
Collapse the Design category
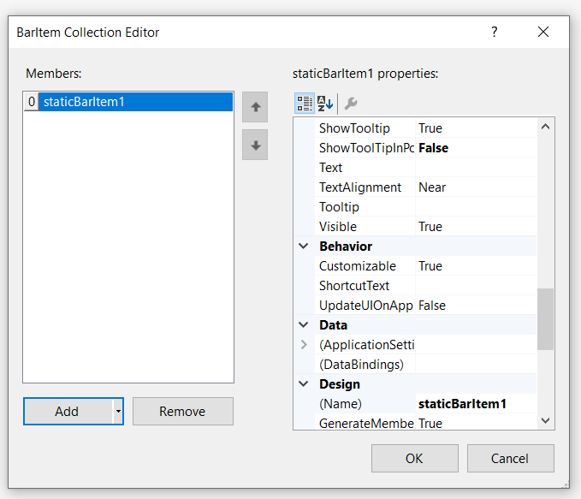[303, 384]
